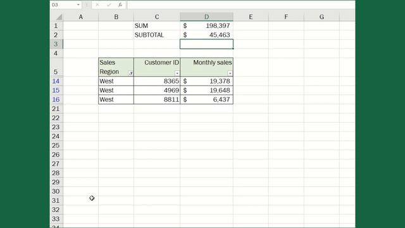This screenshot has height=228, width=405.
Task: Click customer ID 8365 cell
Action: (x=157, y=81)
